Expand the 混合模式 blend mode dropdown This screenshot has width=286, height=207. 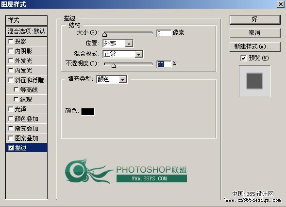(138, 54)
